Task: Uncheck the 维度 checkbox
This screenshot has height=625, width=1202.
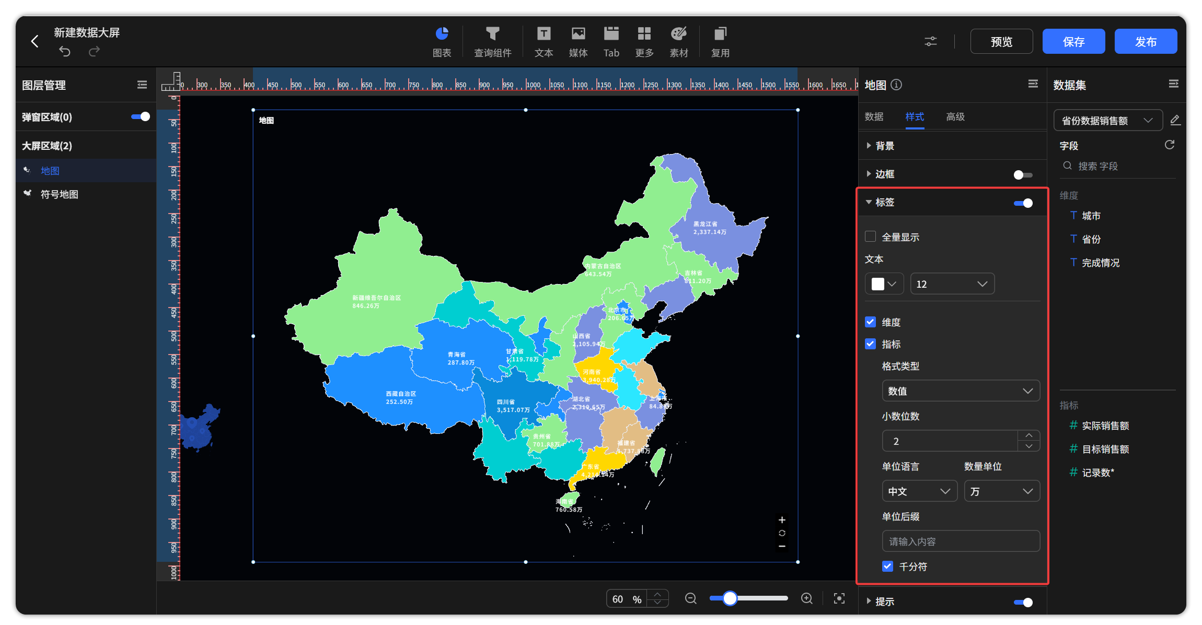Action: 870,322
